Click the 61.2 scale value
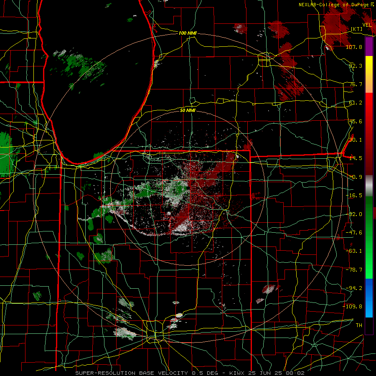The width and height of the screenshot is (376, 376). pos(356,103)
